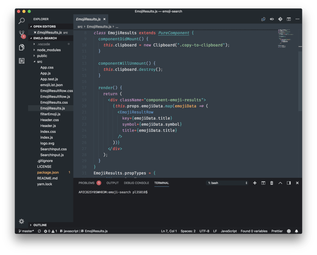Image resolution: width=317 pixels, height=255 pixels.
Task: Switch to the PROBLEMS panel tab
Action: 90,183
